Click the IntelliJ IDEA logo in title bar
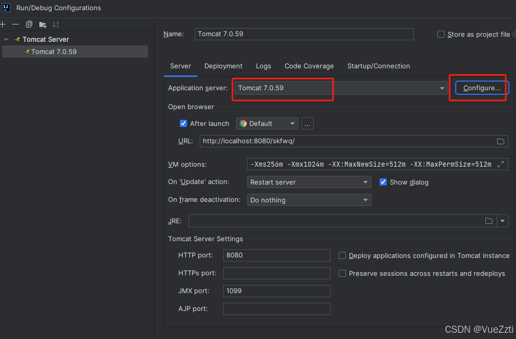 click(6, 8)
